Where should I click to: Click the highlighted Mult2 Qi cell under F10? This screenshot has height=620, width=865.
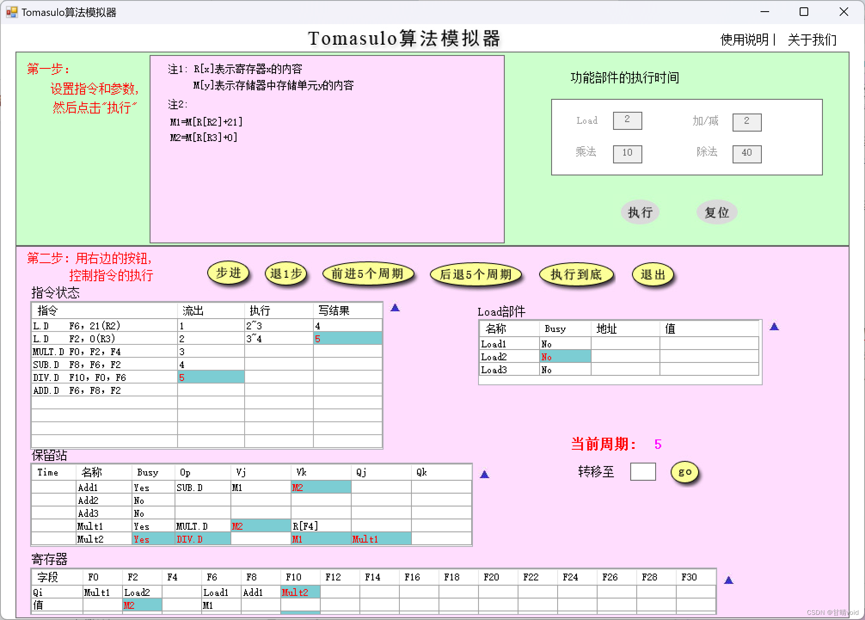[x=300, y=592]
